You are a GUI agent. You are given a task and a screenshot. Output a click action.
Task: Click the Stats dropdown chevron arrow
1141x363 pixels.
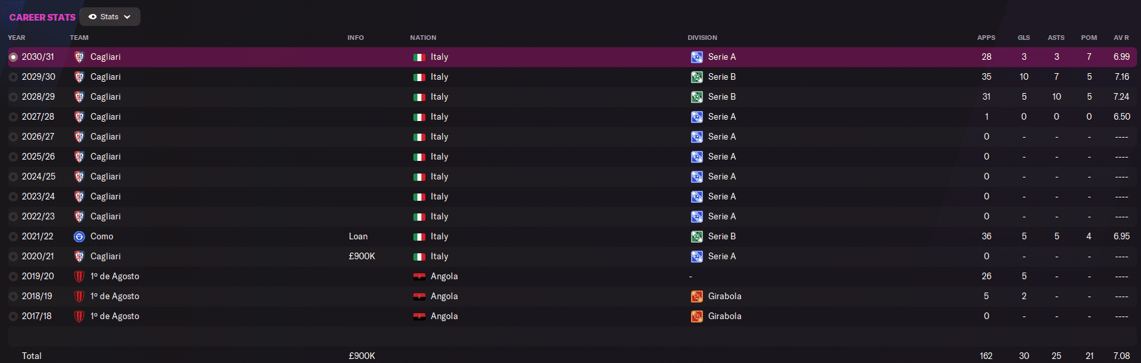click(127, 17)
